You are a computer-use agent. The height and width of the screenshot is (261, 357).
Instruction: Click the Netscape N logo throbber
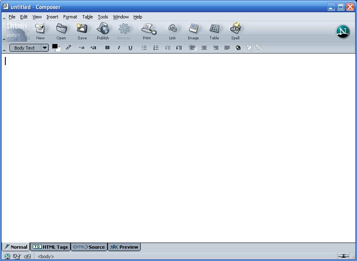(343, 32)
